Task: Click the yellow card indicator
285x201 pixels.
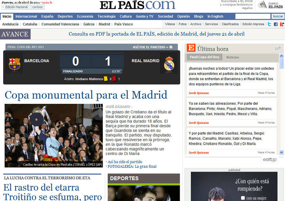Action: (x=106, y=79)
